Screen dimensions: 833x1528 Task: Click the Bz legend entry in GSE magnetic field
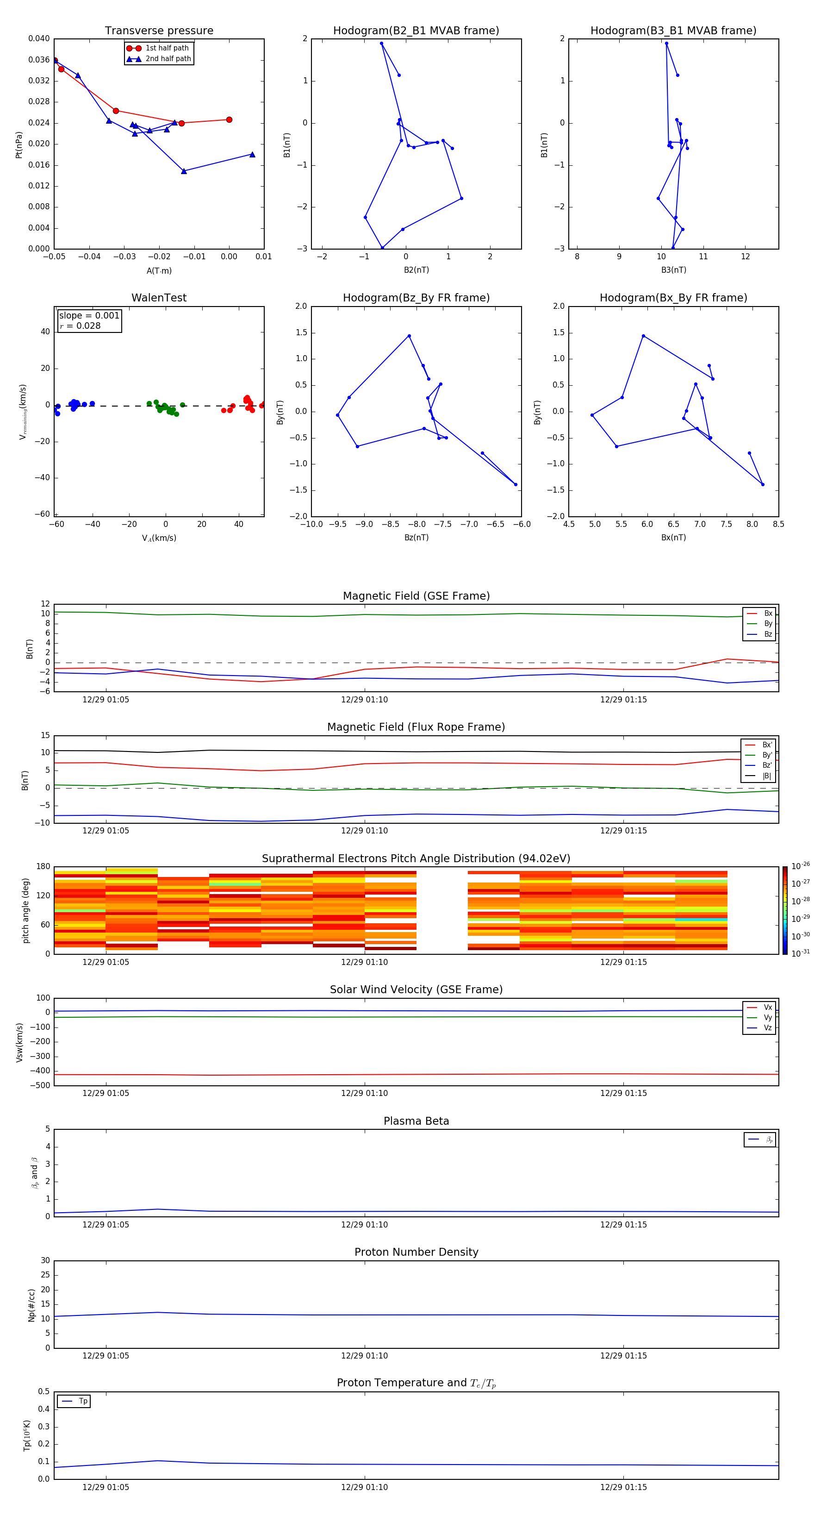760,634
